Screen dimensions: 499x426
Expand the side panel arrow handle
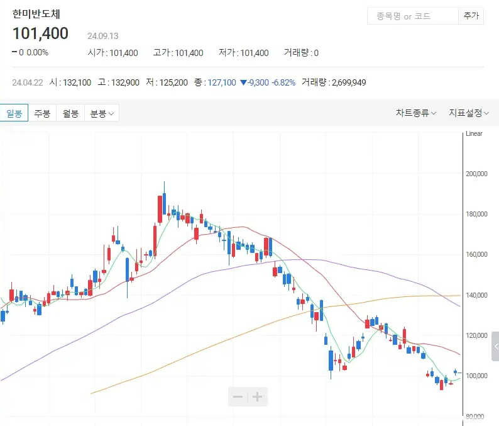[x=495, y=346]
